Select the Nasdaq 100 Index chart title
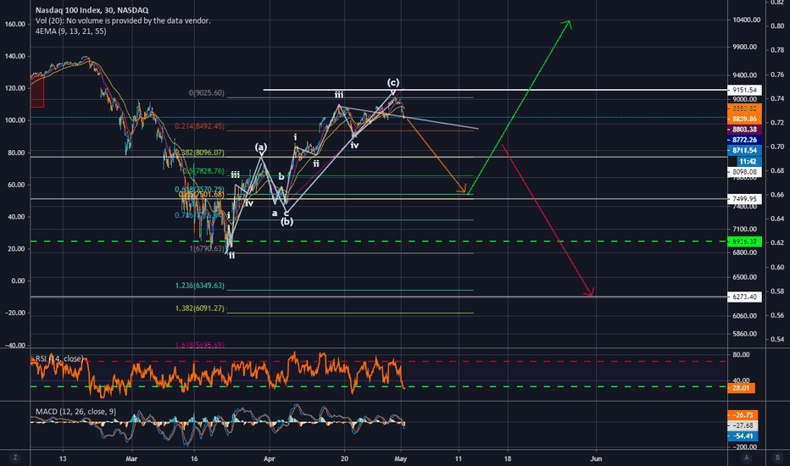Screen dimensions: 790x466 click(92, 10)
